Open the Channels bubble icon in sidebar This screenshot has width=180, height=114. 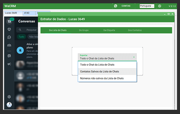click(x=9, y=37)
